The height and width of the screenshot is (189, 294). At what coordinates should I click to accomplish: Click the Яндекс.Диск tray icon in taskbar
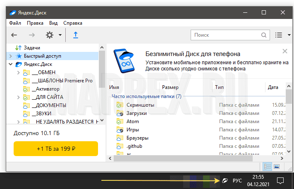pos(225,181)
